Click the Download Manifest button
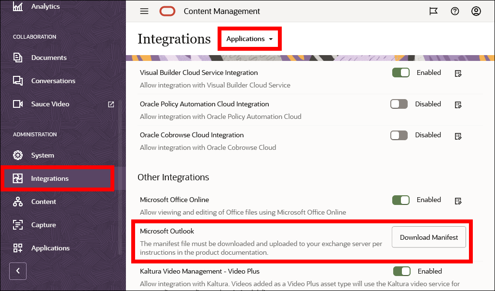The height and width of the screenshot is (291, 495). pyautogui.click(x=429, y=237)
